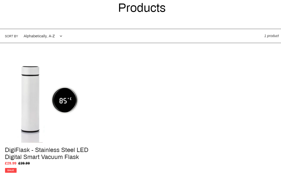
Task: Click the flask's lid cap
Action: 30,70
